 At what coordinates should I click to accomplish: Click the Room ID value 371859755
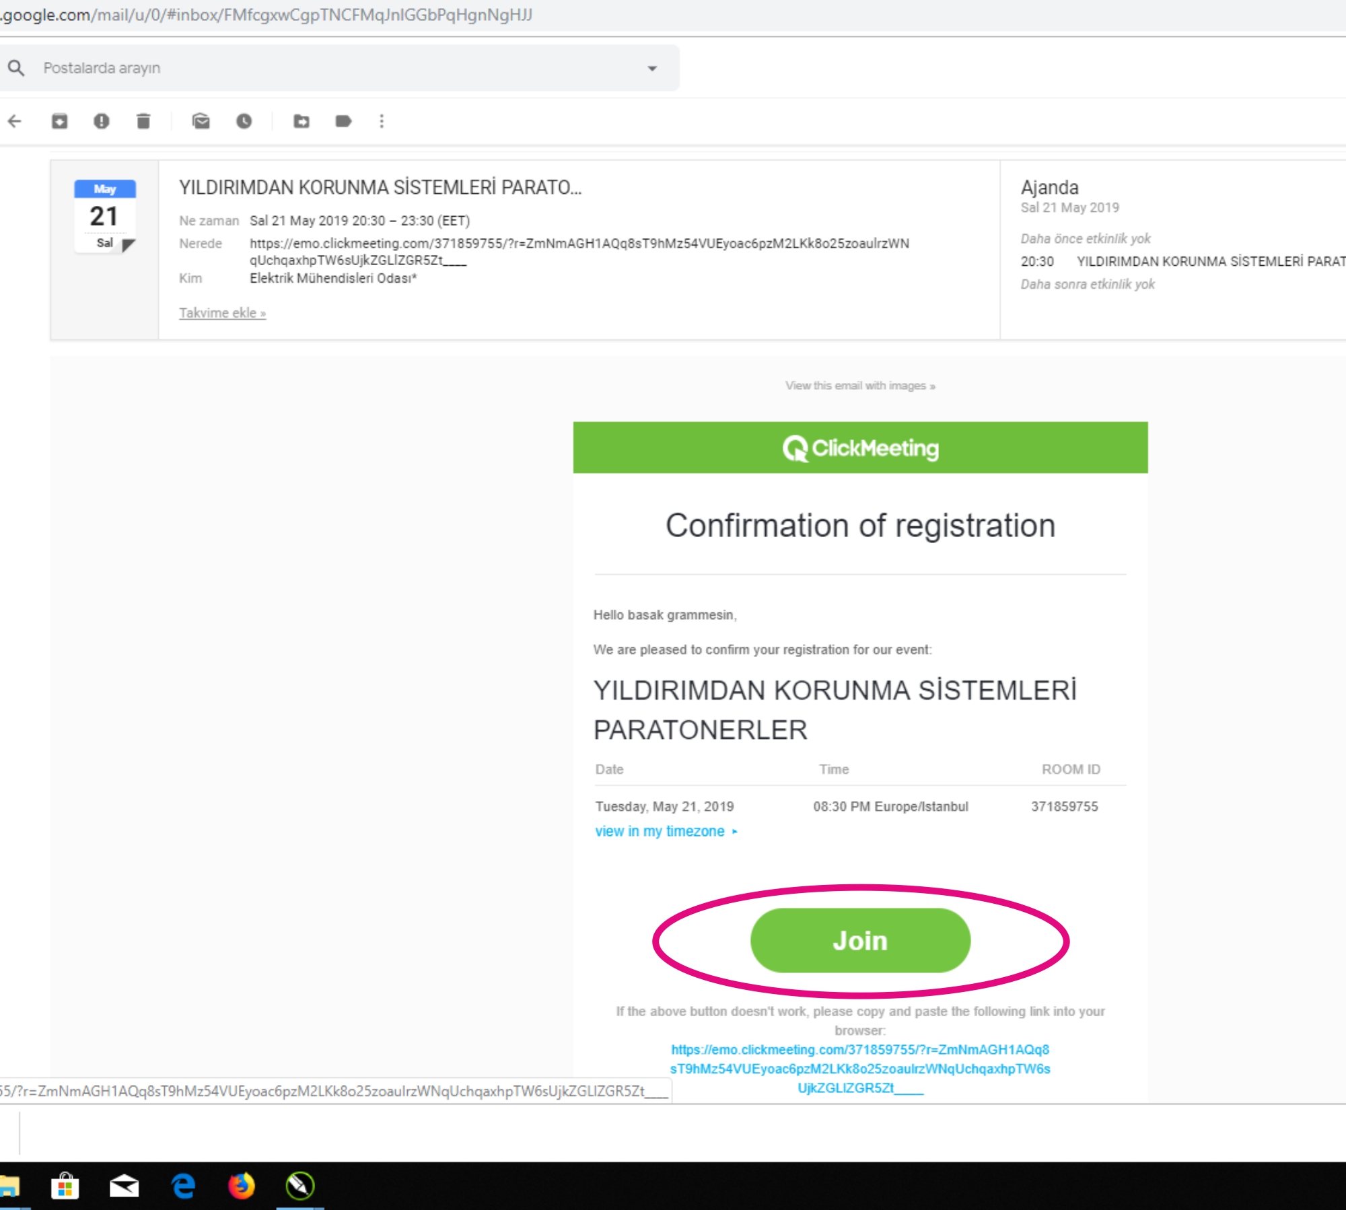click(1064, 806)
